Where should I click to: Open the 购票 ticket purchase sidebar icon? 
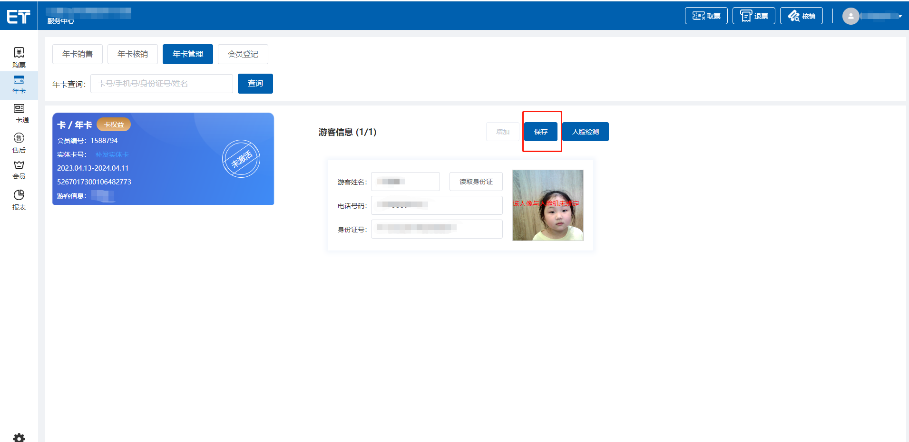point(19,57)
